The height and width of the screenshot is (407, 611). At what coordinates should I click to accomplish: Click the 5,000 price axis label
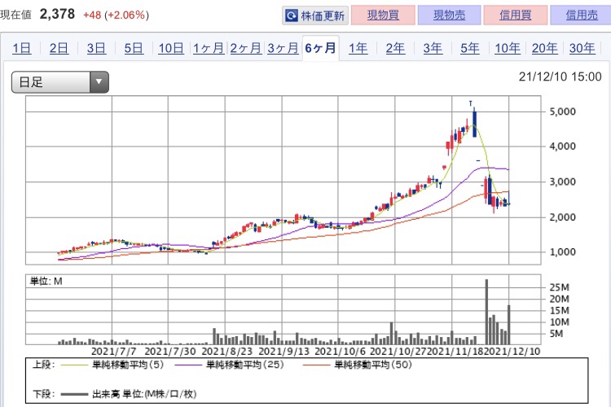click(x=562, y=112)
